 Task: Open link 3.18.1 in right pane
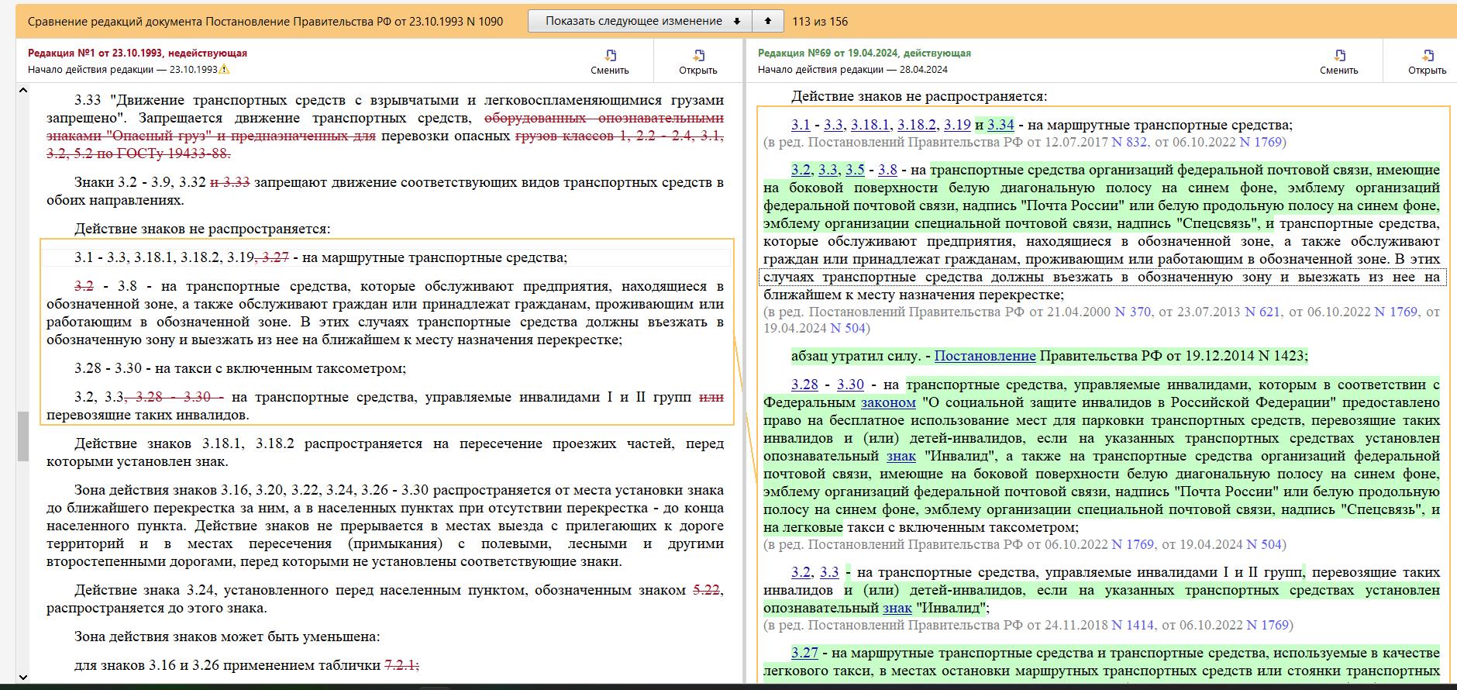click(x=870, y=125)
